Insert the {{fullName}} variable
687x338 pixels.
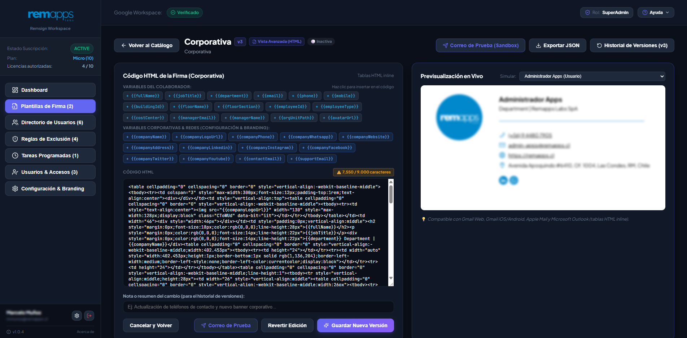pos(143,96)
